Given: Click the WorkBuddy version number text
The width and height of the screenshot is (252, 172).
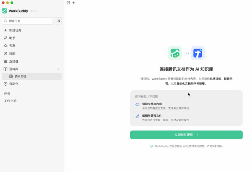Looking at the screenshot, I should (34, 11).
